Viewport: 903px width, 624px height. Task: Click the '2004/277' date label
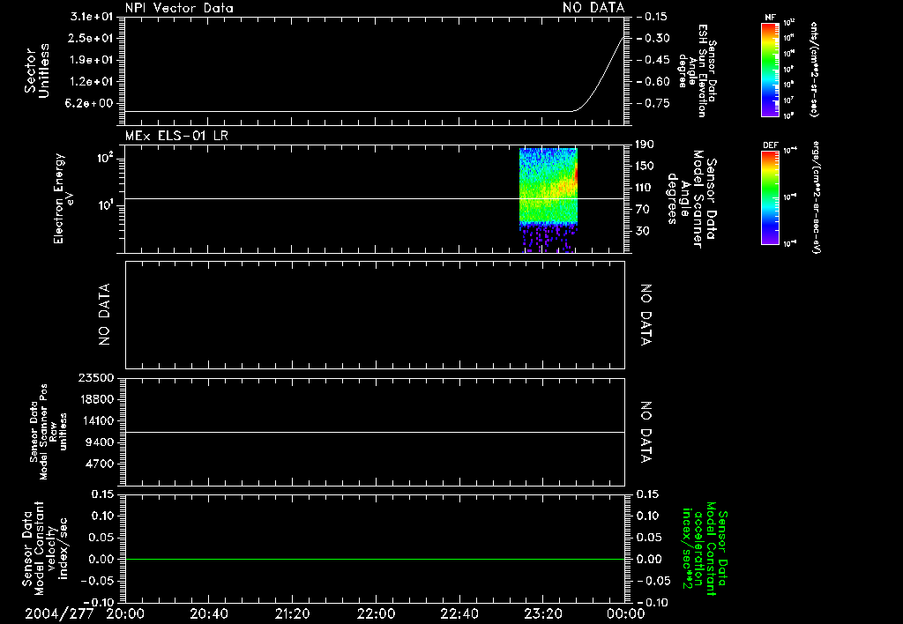tap(59, 613)
